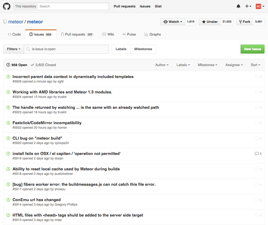Click the magnifier icon in issue filter
Viewport: 268px width, 225px height.
28,49
